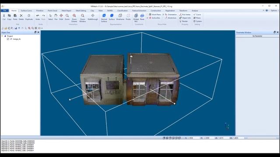280x157 pixels.
Task: Click the Delete X icon
Action: (21, 16)
